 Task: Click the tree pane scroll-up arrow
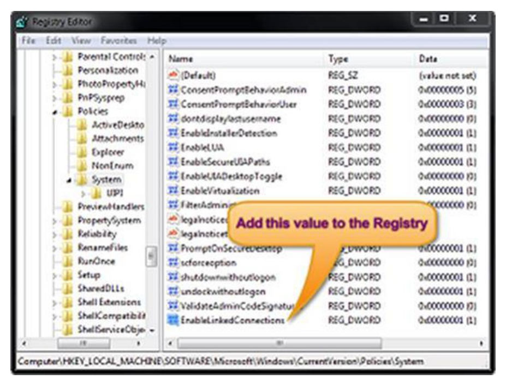[152, 57]
